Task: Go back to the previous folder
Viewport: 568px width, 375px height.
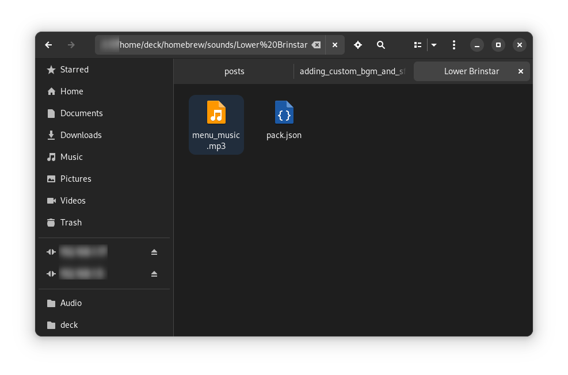Action: [x=48, y=45]
